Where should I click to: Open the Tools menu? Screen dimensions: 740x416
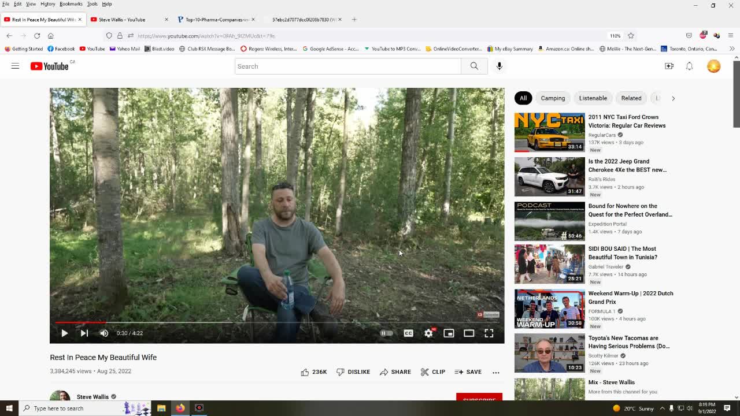pos(92,4)
